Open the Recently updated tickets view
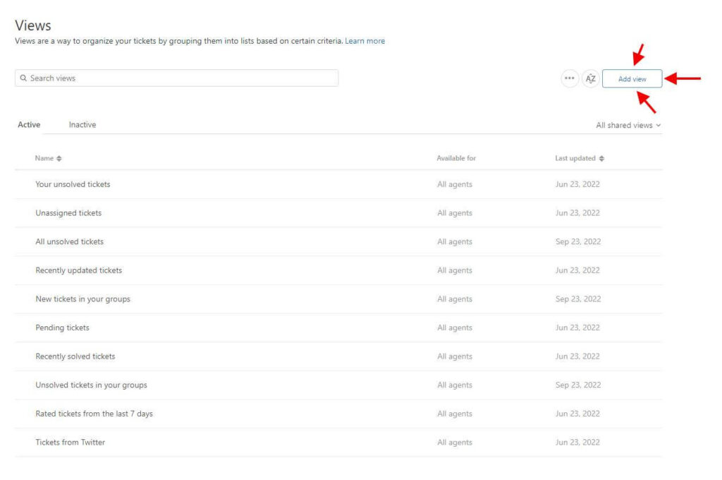The width and height of the screenshot is (722, 480). [79, 270]
